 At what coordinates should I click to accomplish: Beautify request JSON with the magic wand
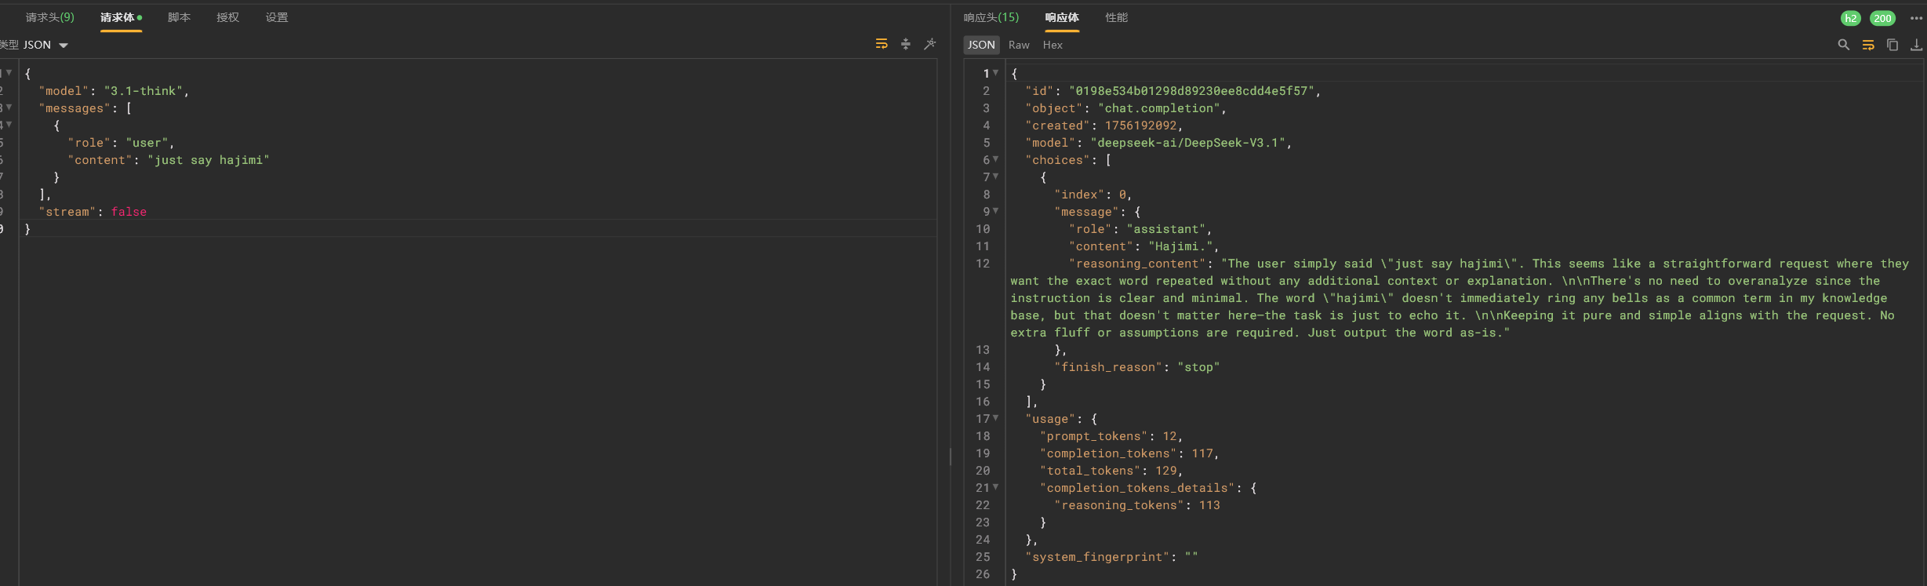coord(930,44)
